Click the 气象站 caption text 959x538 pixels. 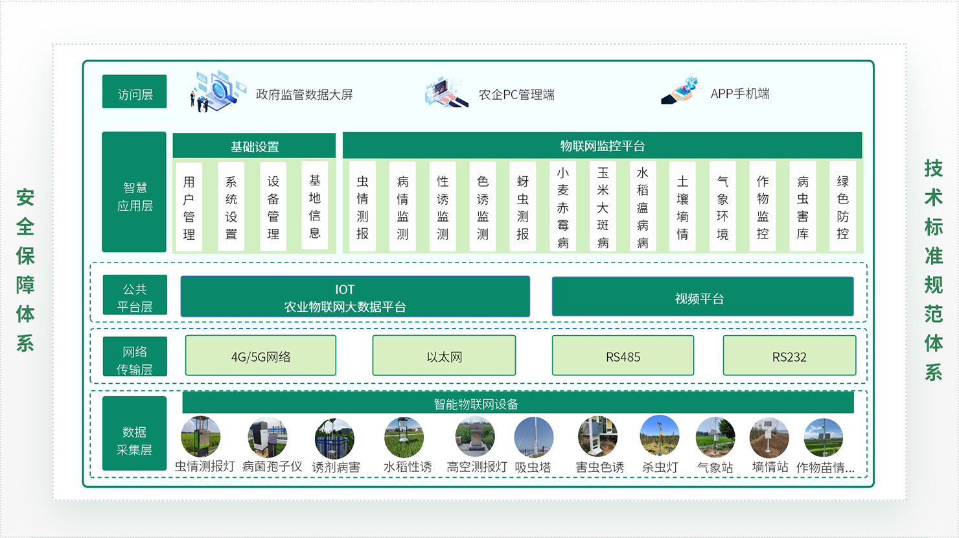(715, 467)
